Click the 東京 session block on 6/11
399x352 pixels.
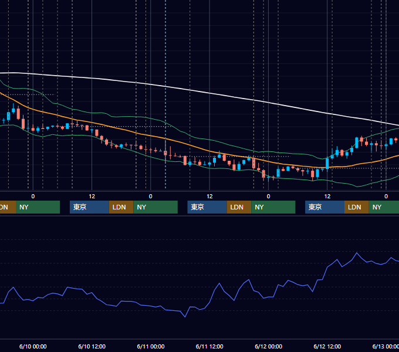coord(207,207)
